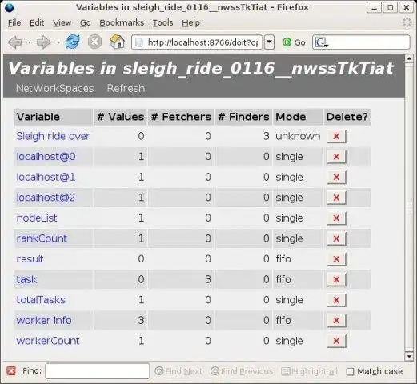Open the Tools menu
This screenshot has width=417, height=384.
point(162,23)
